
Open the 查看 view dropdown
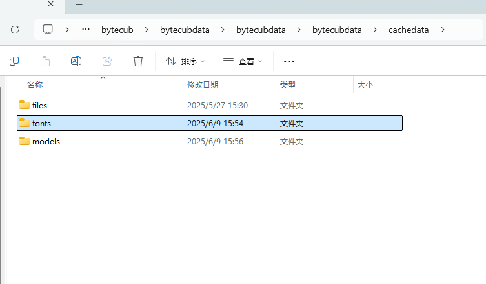(x=243, y=62)
